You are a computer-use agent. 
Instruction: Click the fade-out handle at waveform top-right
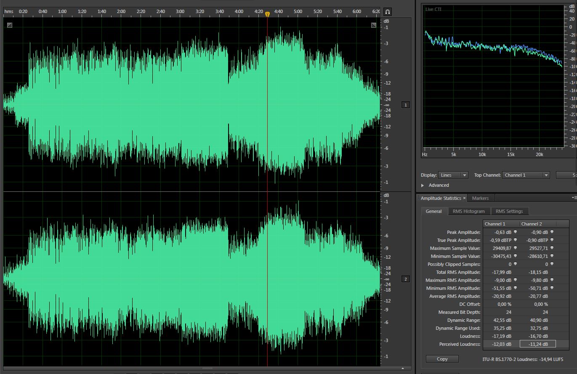click(374, 25)
